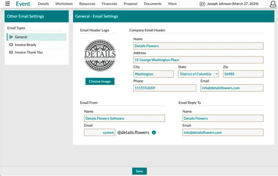Click the Choose Image button

click(100, 81)
